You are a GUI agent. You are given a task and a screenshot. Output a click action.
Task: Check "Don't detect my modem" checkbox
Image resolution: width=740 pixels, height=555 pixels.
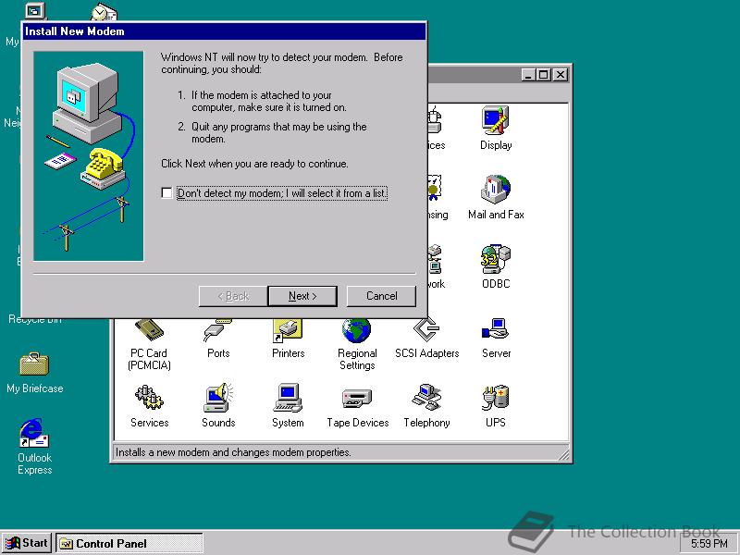[166, 193]
